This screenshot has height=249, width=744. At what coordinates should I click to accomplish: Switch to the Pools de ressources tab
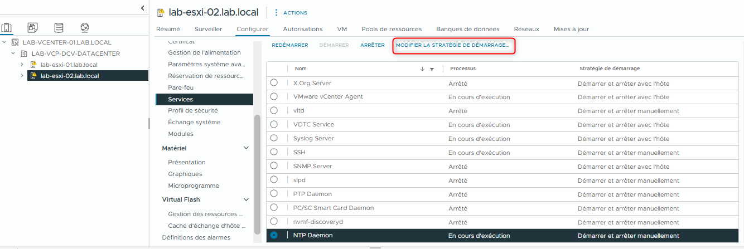click(x=392, y=29)
